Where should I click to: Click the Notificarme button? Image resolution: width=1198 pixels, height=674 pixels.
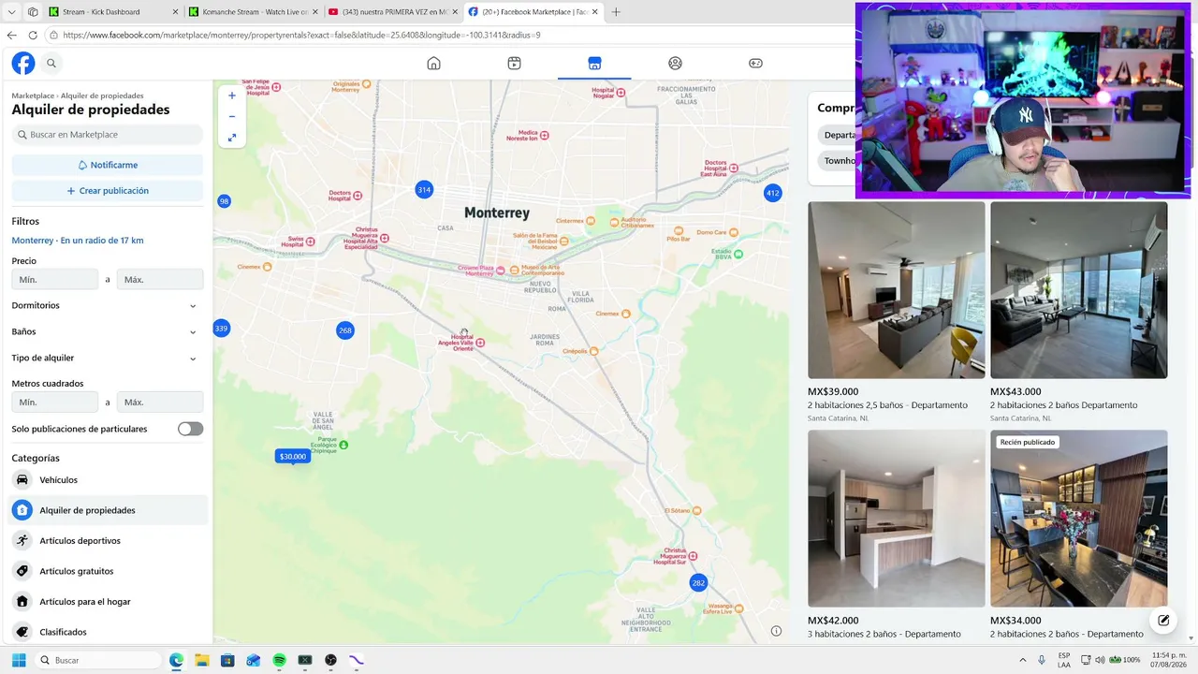pyautogui.click(x=108, y=165)
